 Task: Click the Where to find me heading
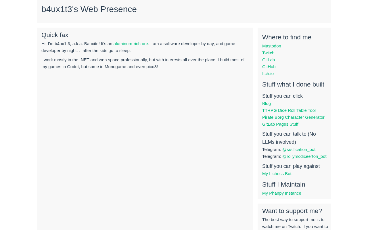[287, 37]
